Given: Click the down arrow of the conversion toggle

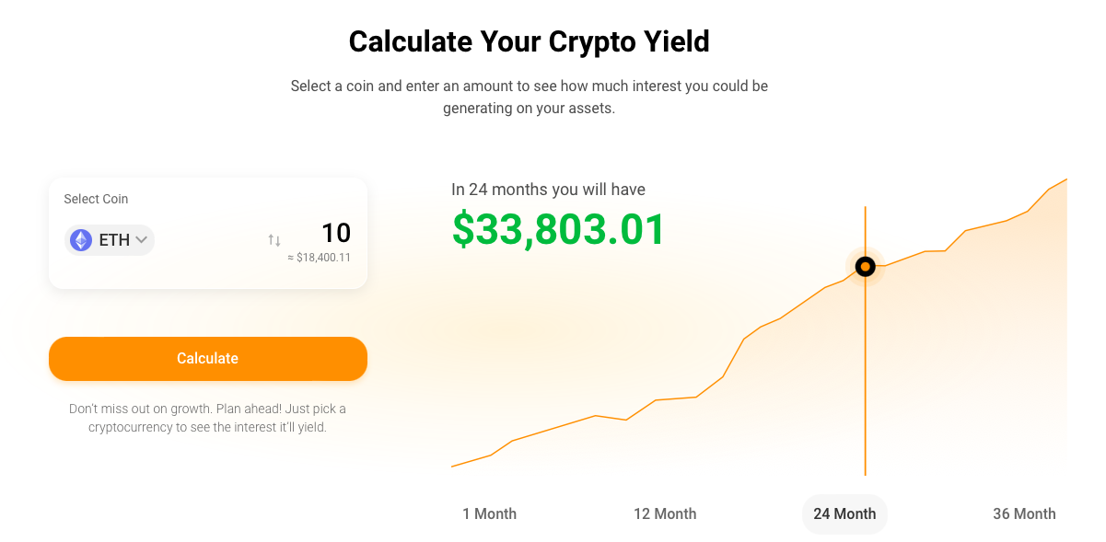Looking at the screenshot, I should pyautogui.click(x=276, y=241).
